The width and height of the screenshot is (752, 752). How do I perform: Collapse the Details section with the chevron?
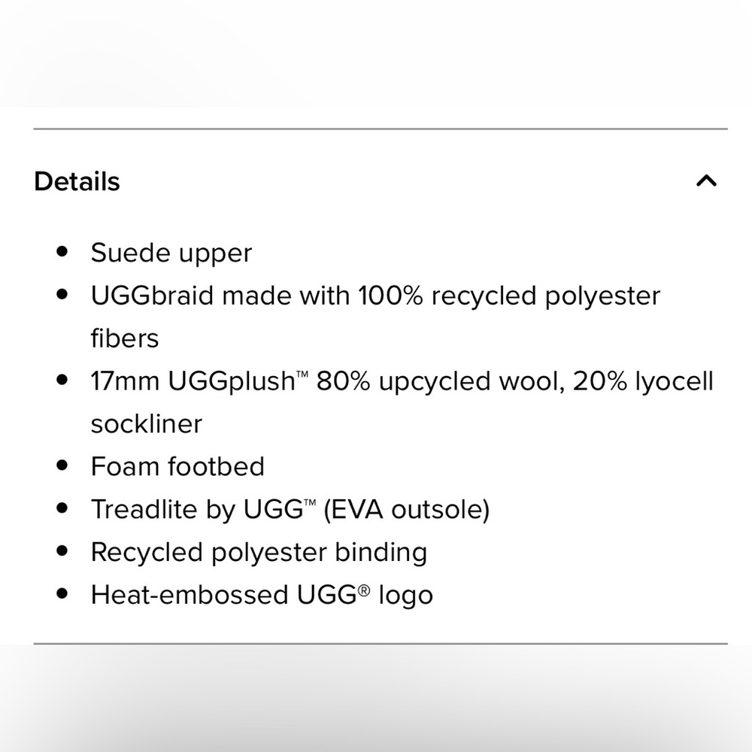[706, 181]
